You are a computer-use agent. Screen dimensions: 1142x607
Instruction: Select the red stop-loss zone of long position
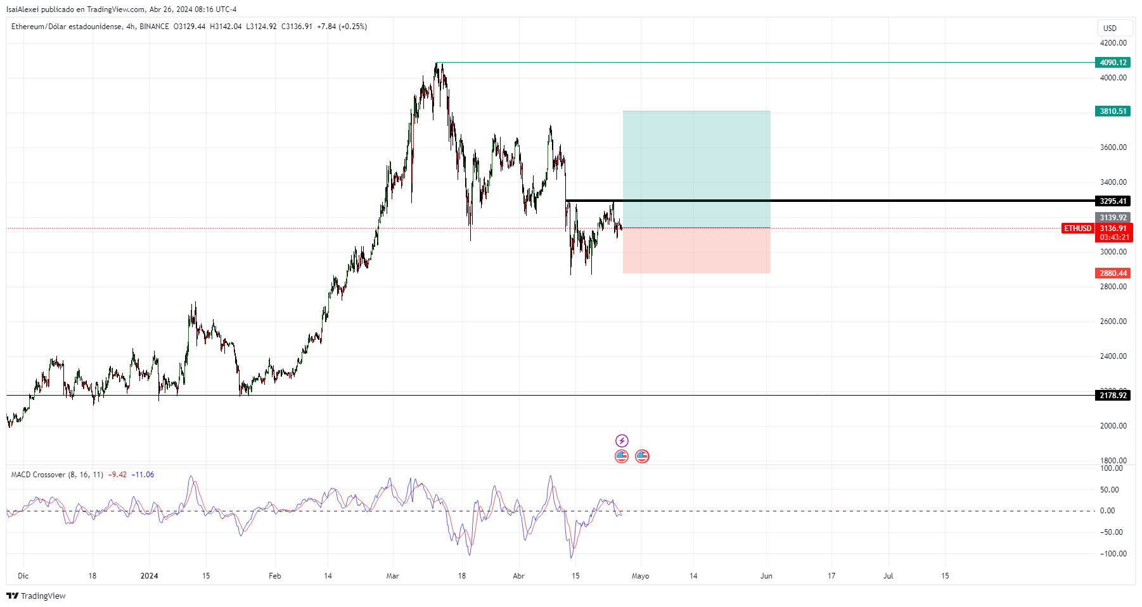[696, 251]
